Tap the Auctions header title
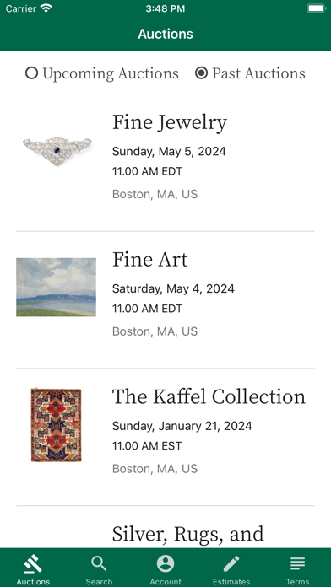Image resolution: width=331 pixels, height=587 pixels. (x=165, y=34)
